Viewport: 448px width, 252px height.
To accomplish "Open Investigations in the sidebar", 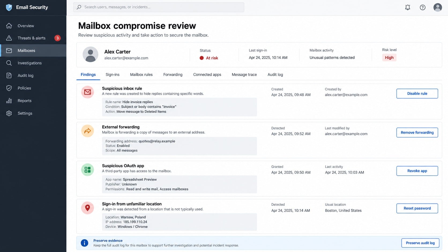I will [x=33, y=63].
